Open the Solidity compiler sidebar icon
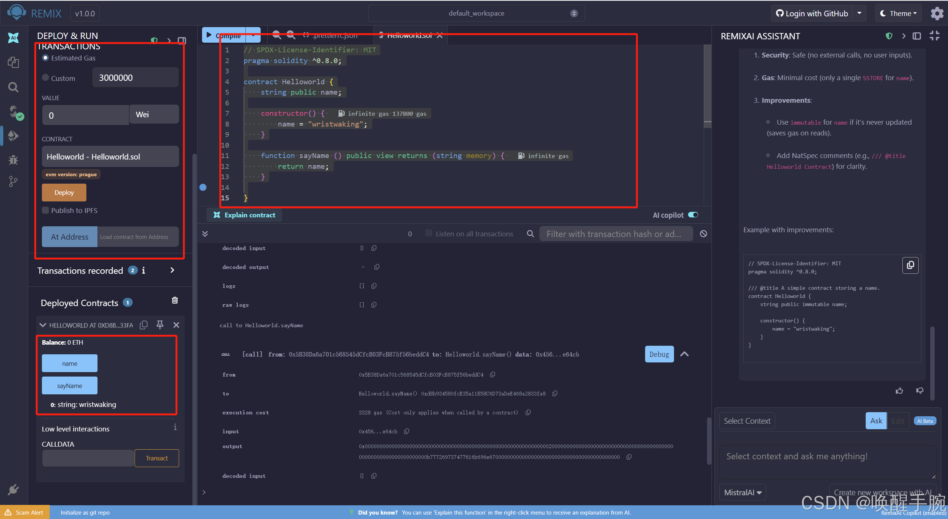The width and height of the screenshot is (948, 519). (14, 112)
